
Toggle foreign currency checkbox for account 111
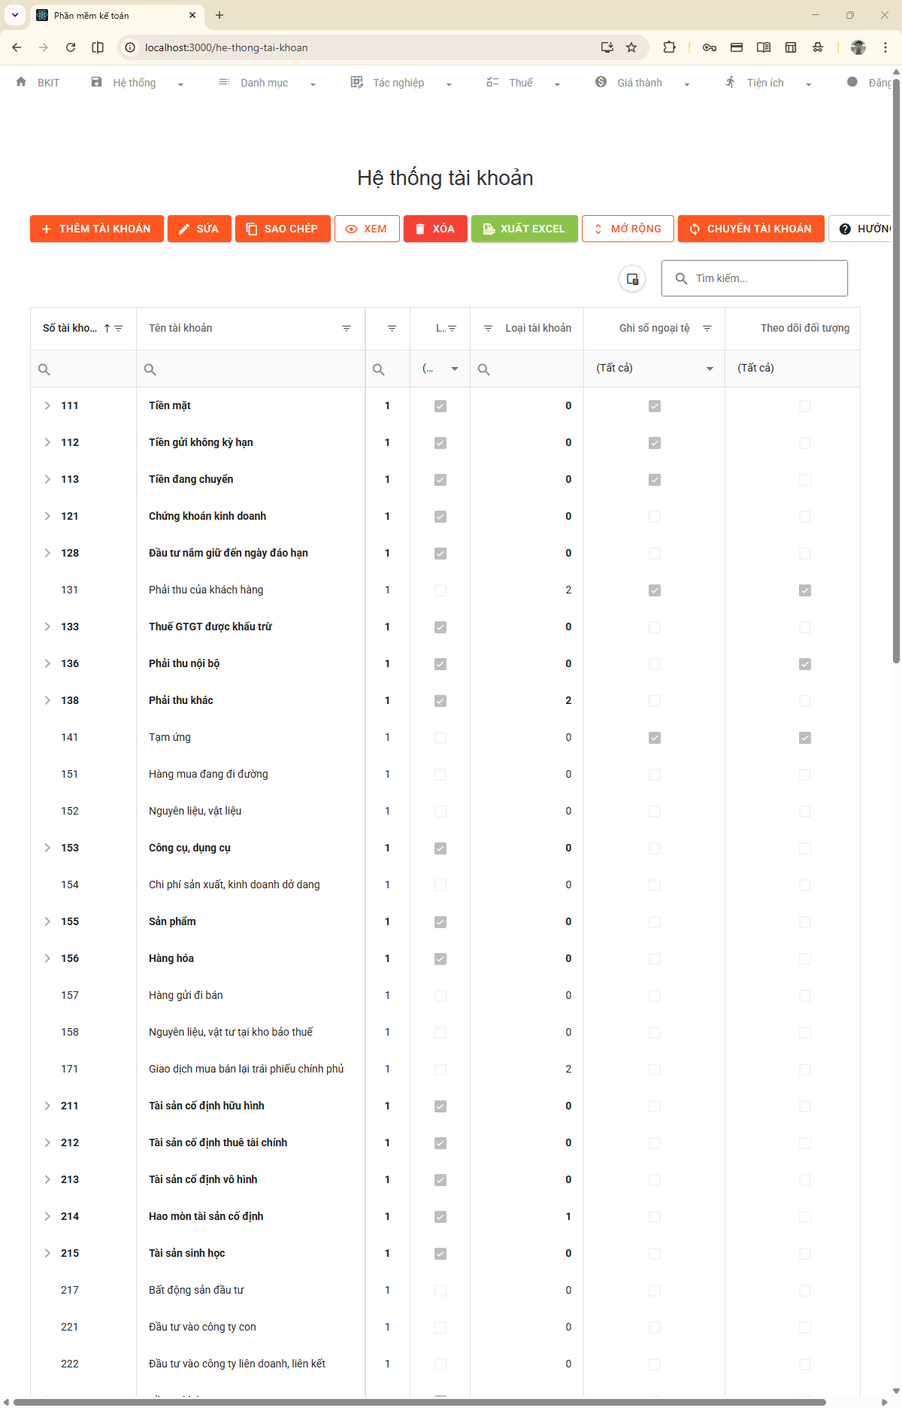(655, 406)
